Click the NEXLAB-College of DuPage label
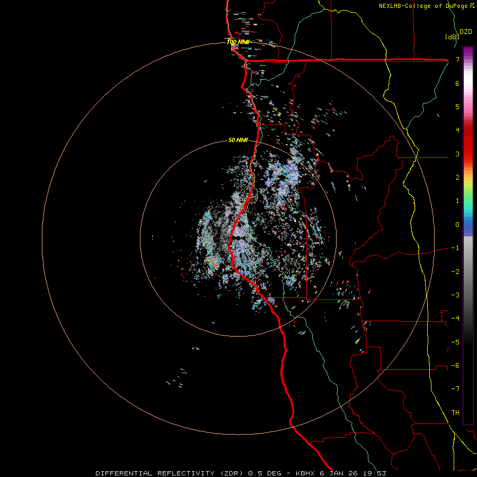Screen dimensions: 477x477 point(424,6)
